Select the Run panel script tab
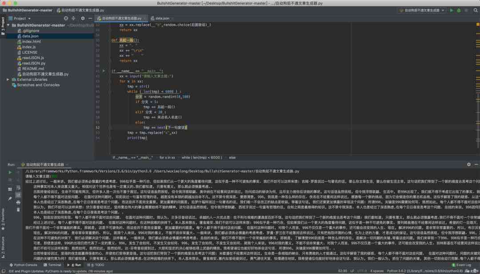This screenshot has height=274, width=480. coord(45,164)
